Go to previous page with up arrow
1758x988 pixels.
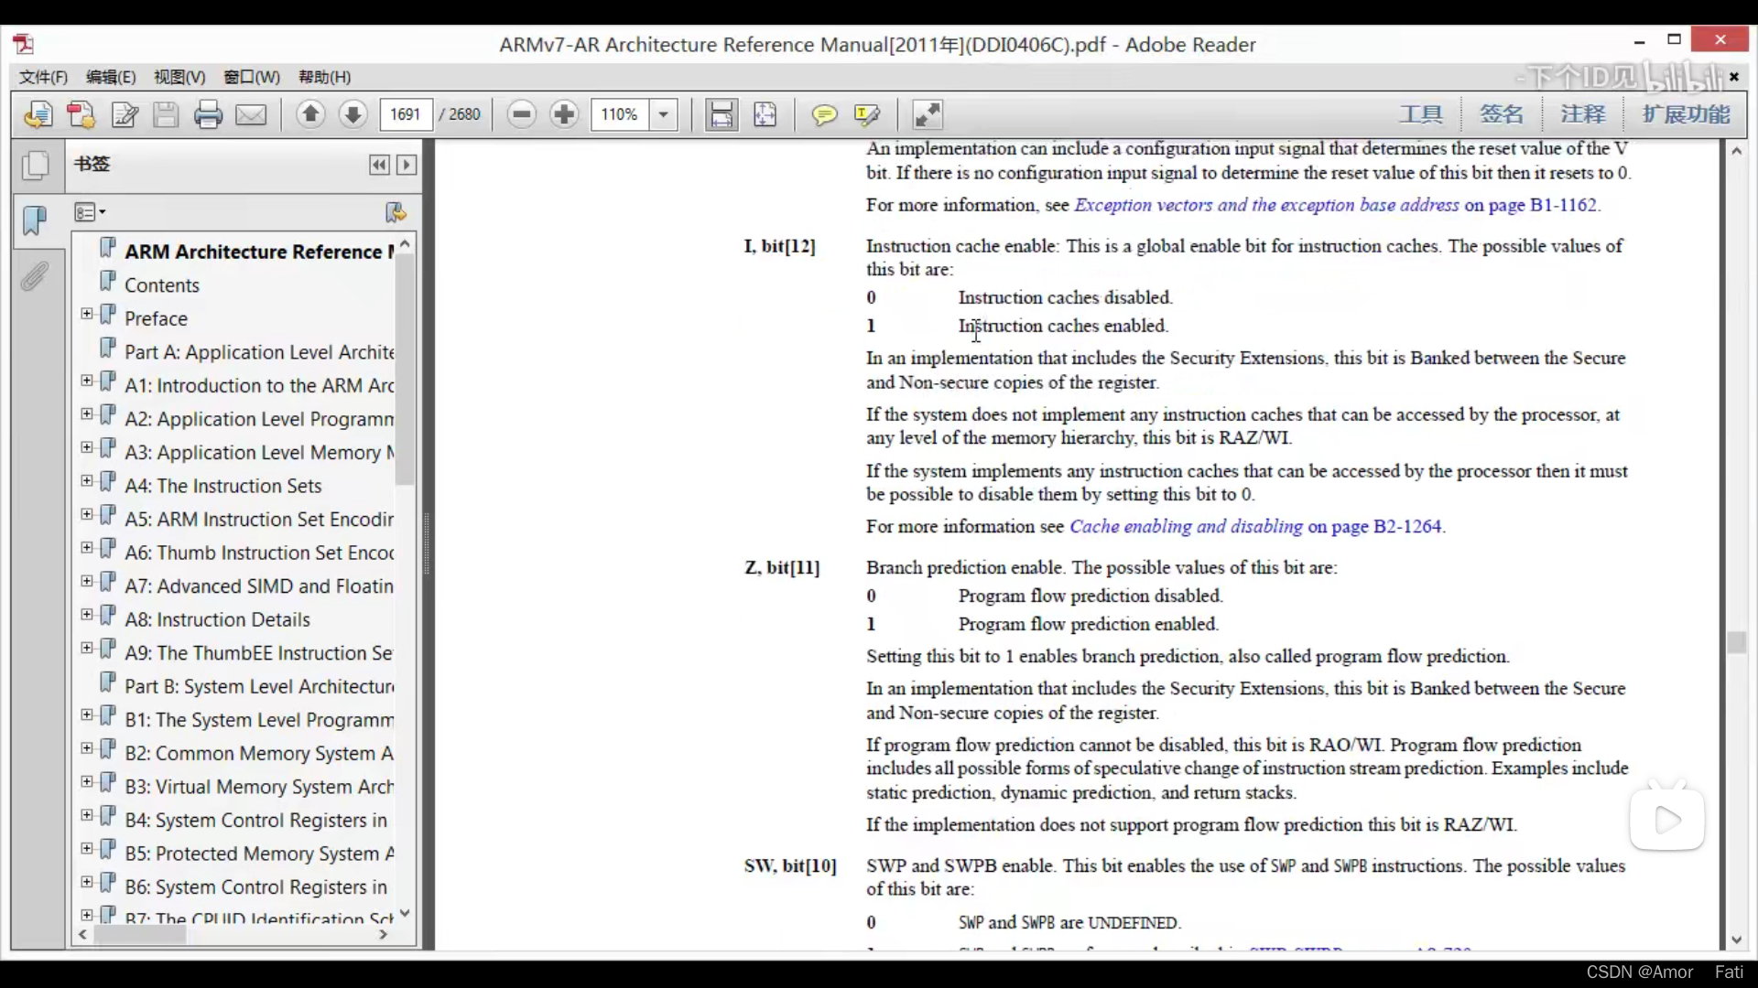[310, 114]
